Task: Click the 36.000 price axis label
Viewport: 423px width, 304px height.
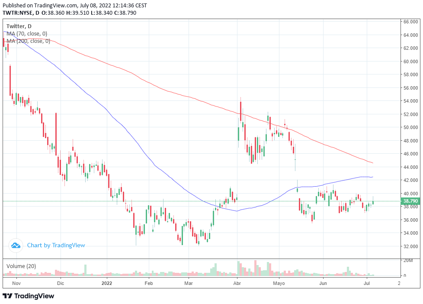Action: click(410, 220)
